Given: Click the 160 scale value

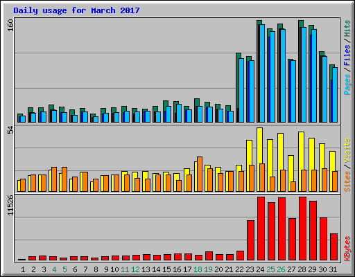Looking at the screenshot, I should (x=10, y=26).
